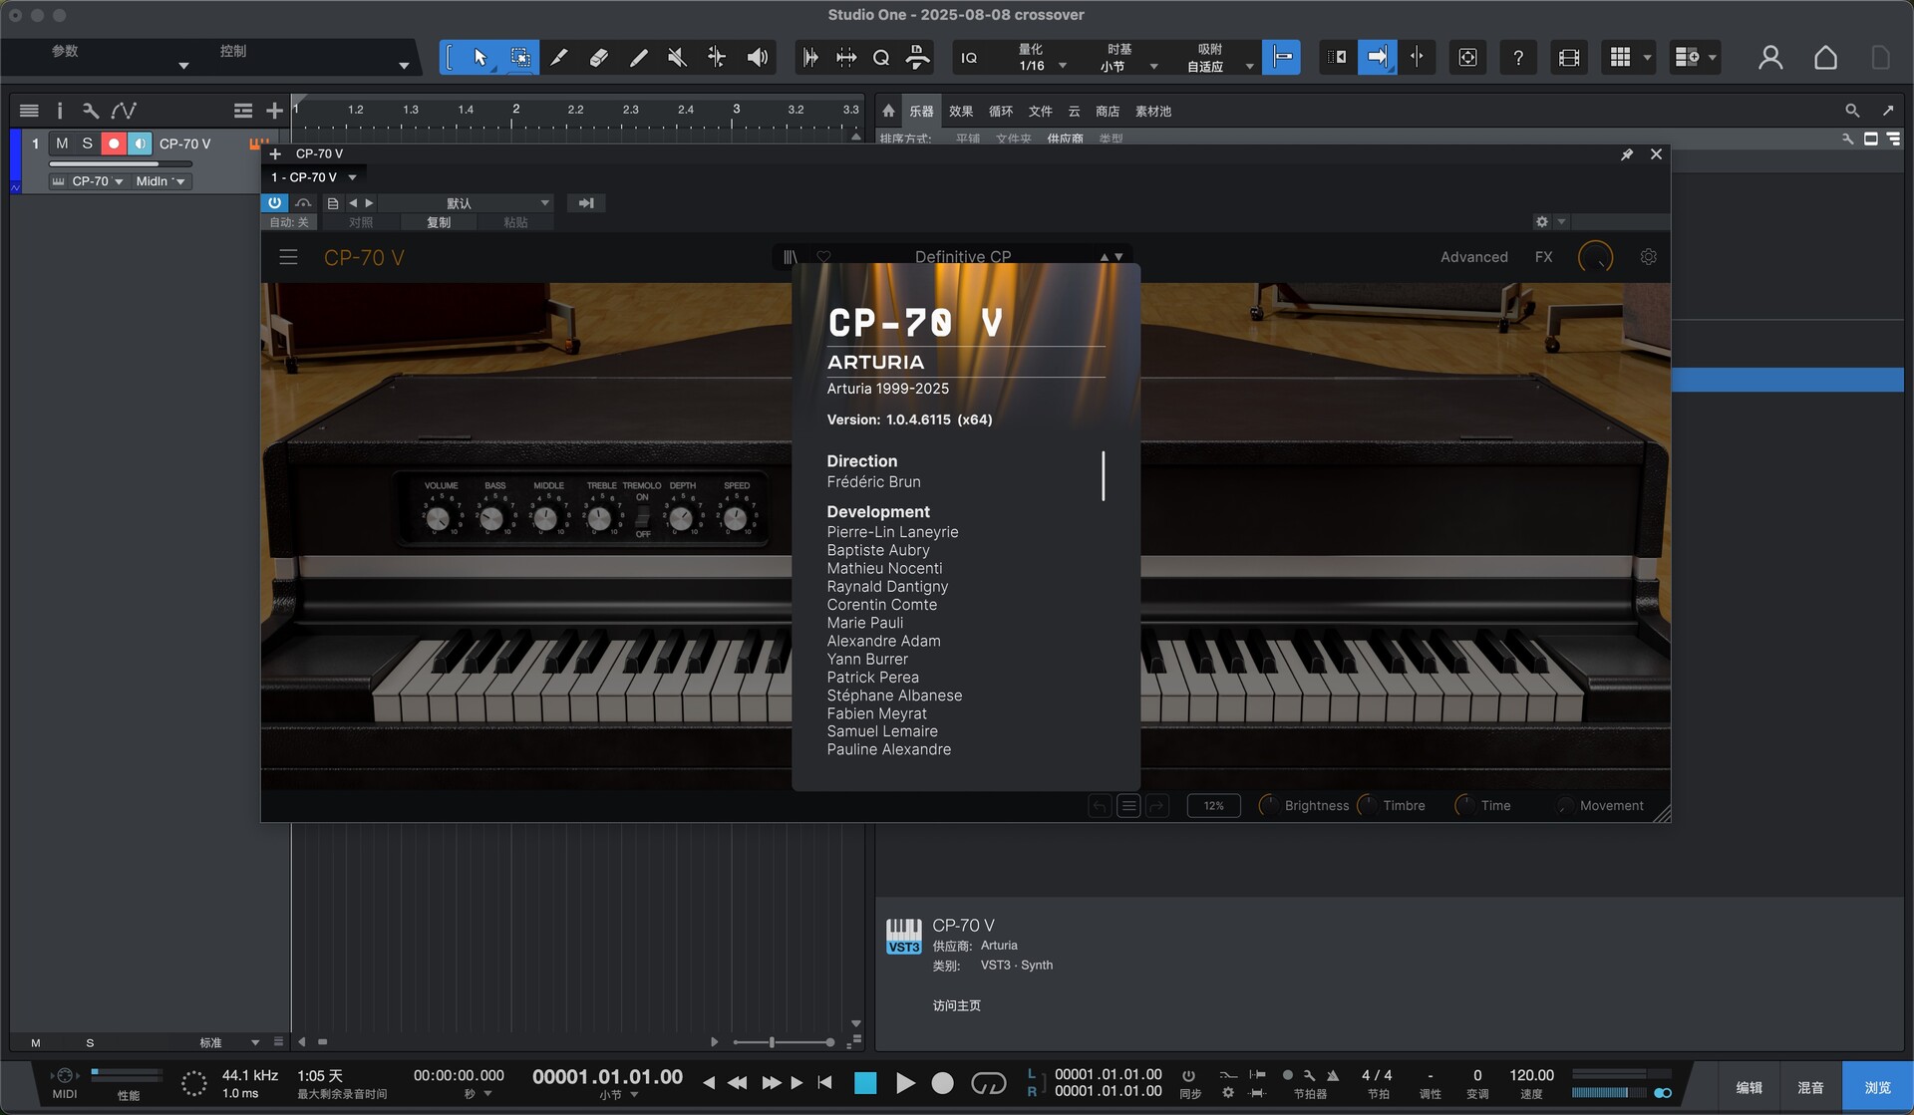This screenshot has width=1914, height=1115.
Task: Click the 访问主页 visit homepage link
Action: point(956,1006)
